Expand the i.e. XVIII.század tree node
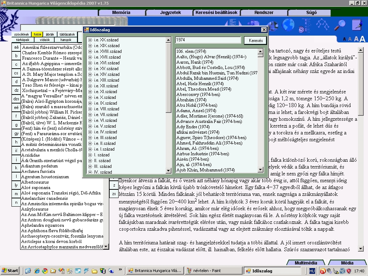368x276 pixels. (90, 51)
